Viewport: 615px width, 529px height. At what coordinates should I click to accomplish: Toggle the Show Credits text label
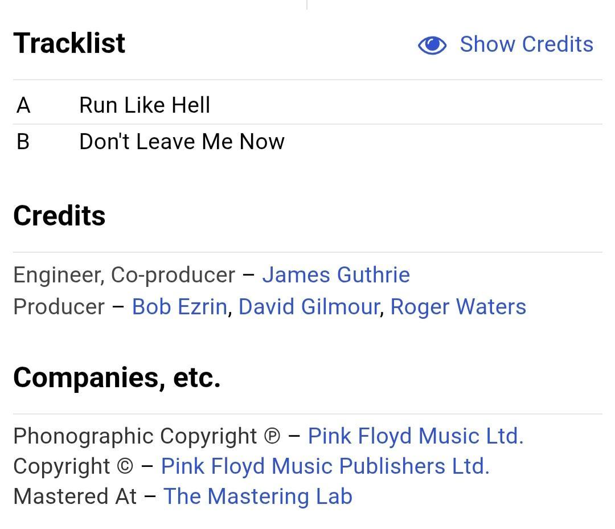(x=526, y=44)
